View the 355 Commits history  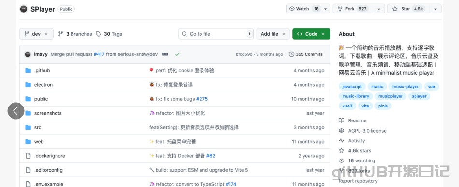tap(306, 54)
